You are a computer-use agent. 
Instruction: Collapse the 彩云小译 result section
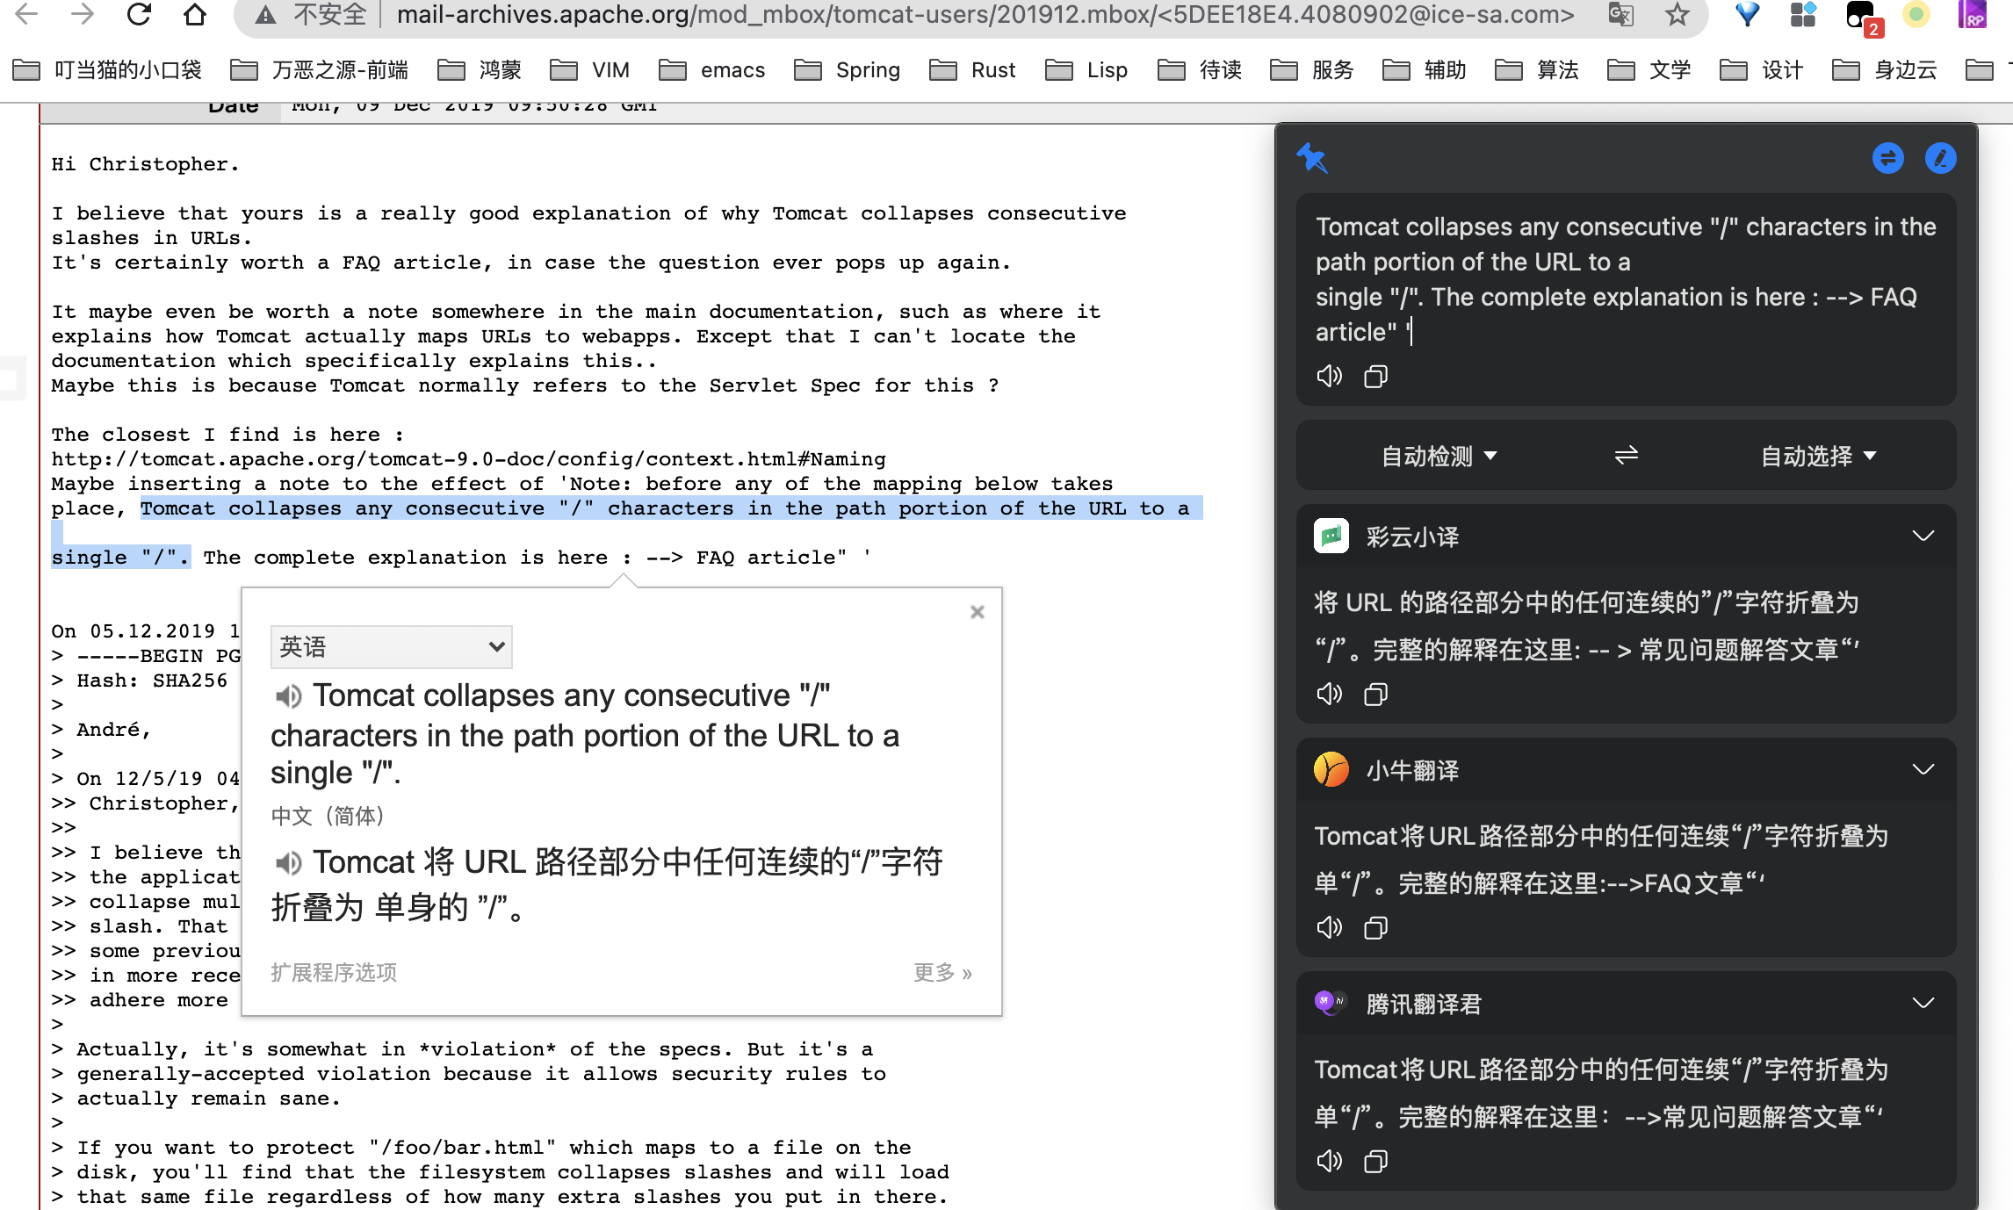(1923, 537)
